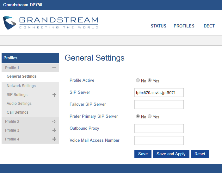Click the Save and Apply button
This screenshot has width=222, height=173.
(x=171, y=154)
